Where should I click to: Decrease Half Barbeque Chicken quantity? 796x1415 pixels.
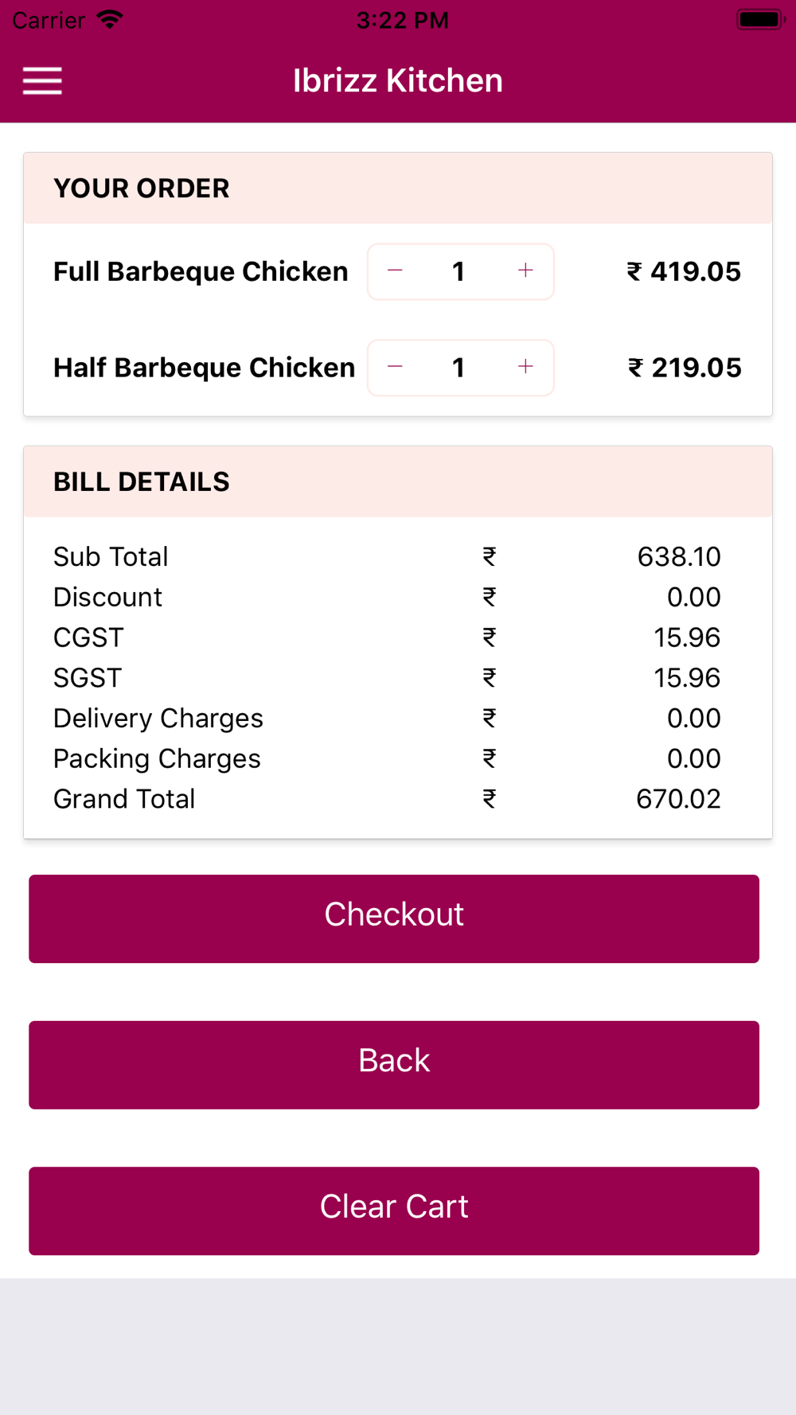(395, 367)
